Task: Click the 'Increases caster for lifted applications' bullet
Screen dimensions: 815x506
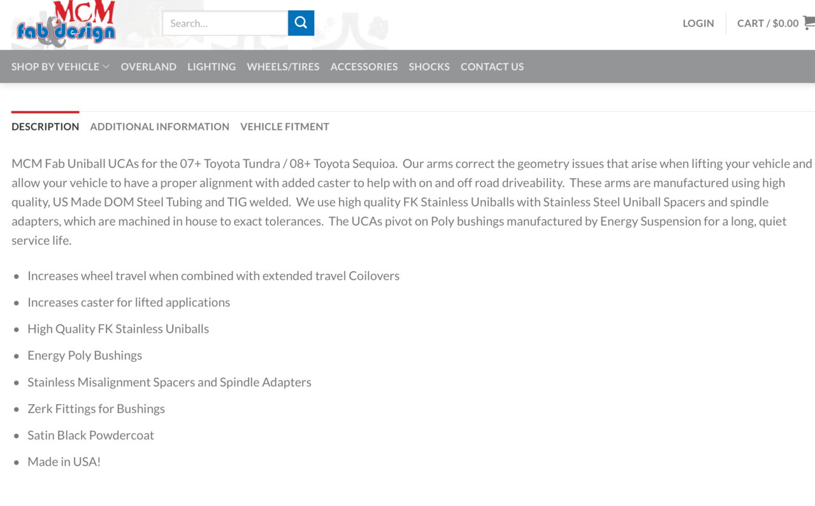Action: tap(129, 302)
